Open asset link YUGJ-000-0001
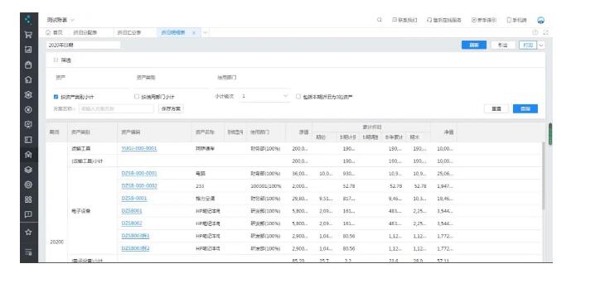Screen dimensions: 605x307 pyautogui.click(x=139, y=149)
